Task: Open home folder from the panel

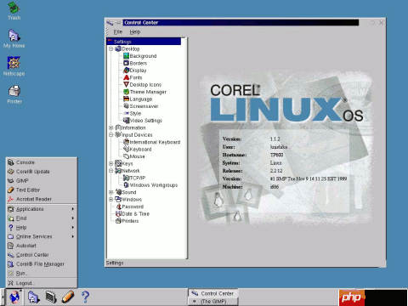Action: click(x=33, y=297)
